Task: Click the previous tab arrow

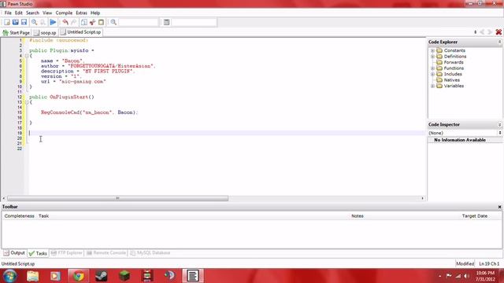Action: pos(482,32)
